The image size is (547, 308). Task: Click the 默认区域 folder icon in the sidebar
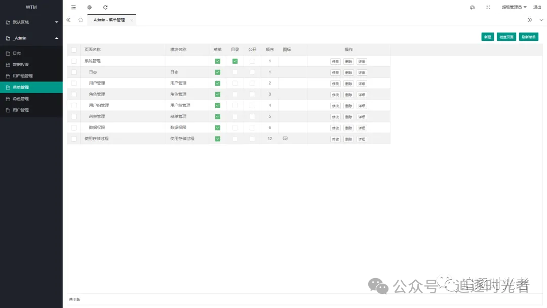pos(8,22)
